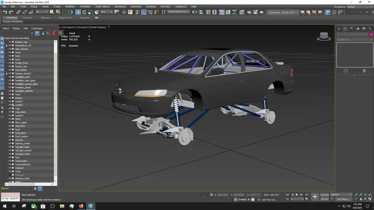Click the Set Key button

pyautogui.click(x=324, y=199)
